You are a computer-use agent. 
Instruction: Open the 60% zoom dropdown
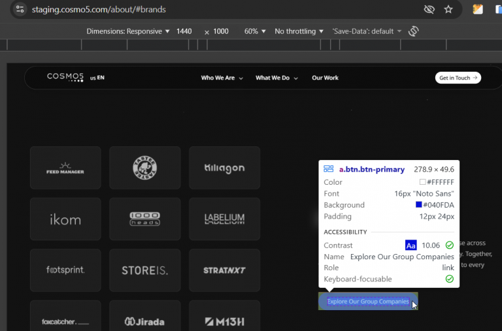tap(255, 31)
